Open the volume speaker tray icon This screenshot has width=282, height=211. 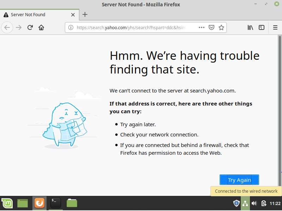pos(254,204)
